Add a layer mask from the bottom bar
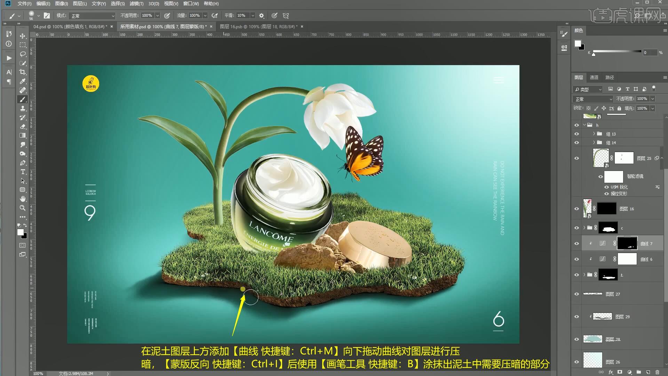 click(x=620, y=372)
